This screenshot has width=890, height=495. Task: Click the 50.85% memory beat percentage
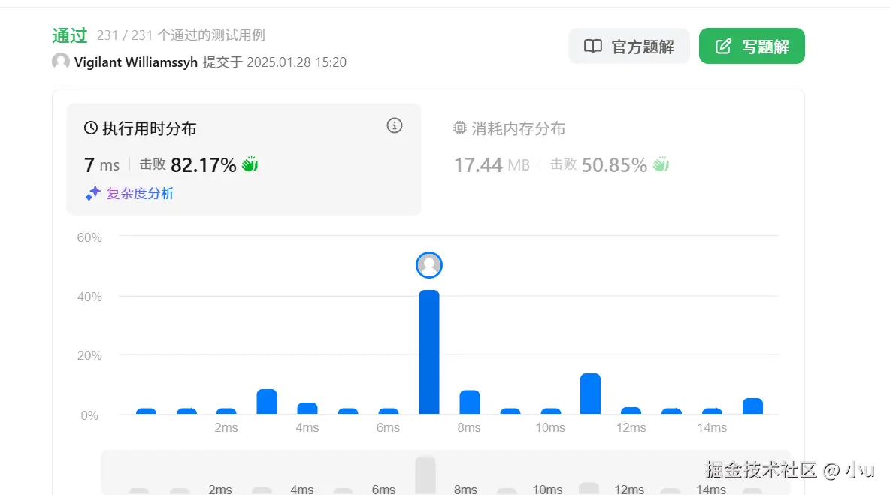click(614, 165)
